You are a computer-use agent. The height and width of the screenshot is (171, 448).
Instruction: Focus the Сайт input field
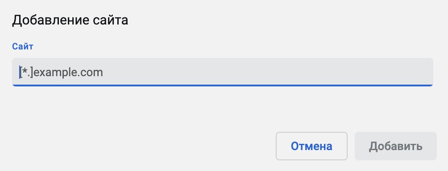pyautogui.click(x=223, y=72)
